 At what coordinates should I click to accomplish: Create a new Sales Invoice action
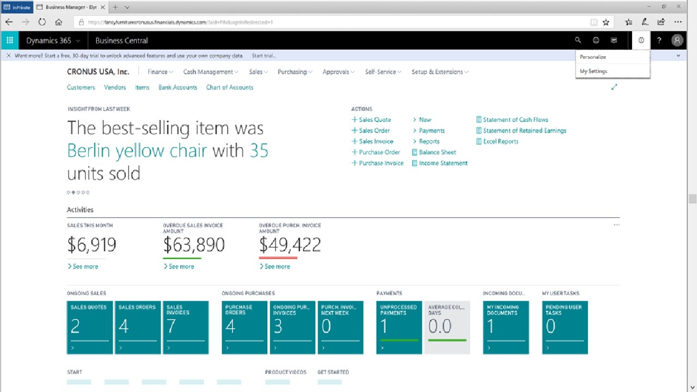(x=372, y=142)
